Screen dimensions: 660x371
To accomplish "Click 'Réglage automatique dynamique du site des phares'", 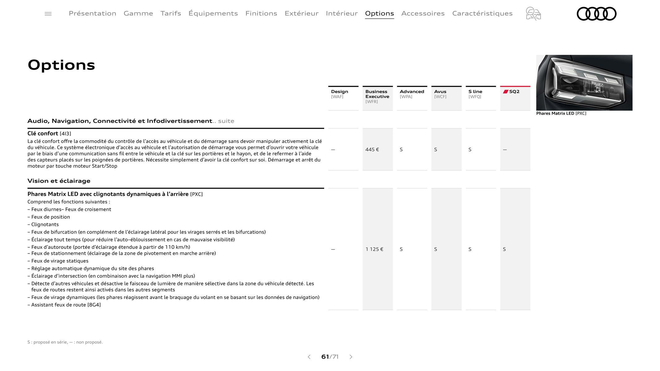I will tap(91, 269).
